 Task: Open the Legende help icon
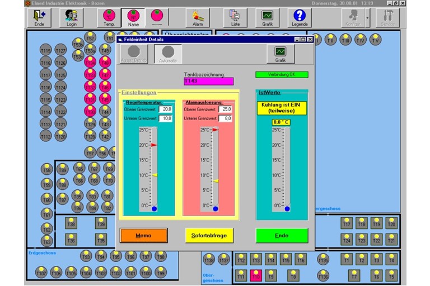[300, 17]
